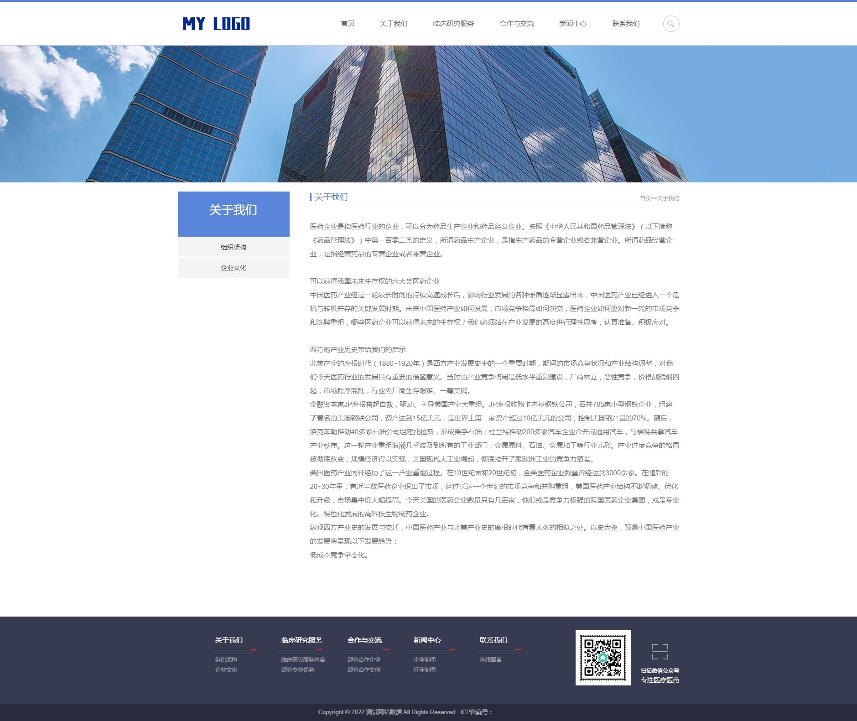857x721 pixels.
Task: Open footer link 临床研究服务内容
Action: pyautogui.click(x=303, y=660)
